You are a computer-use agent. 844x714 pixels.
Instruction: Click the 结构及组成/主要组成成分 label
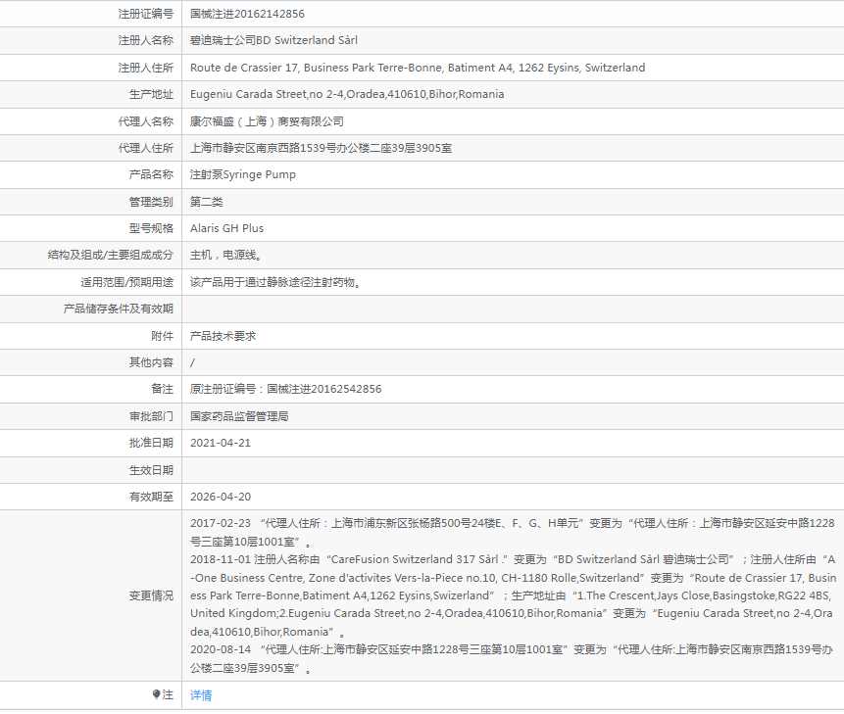tap(111, 255)
